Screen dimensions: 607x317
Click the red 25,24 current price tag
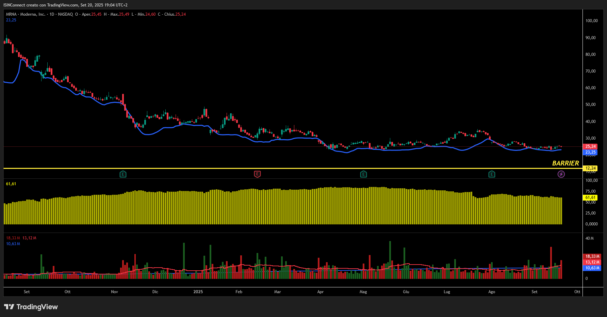[590, 146]
